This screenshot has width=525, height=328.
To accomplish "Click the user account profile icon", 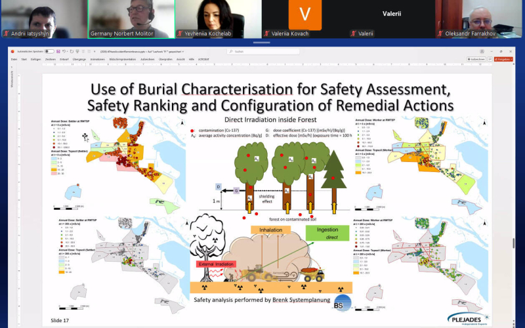I will pyautogui.click(x=482, y=52).
